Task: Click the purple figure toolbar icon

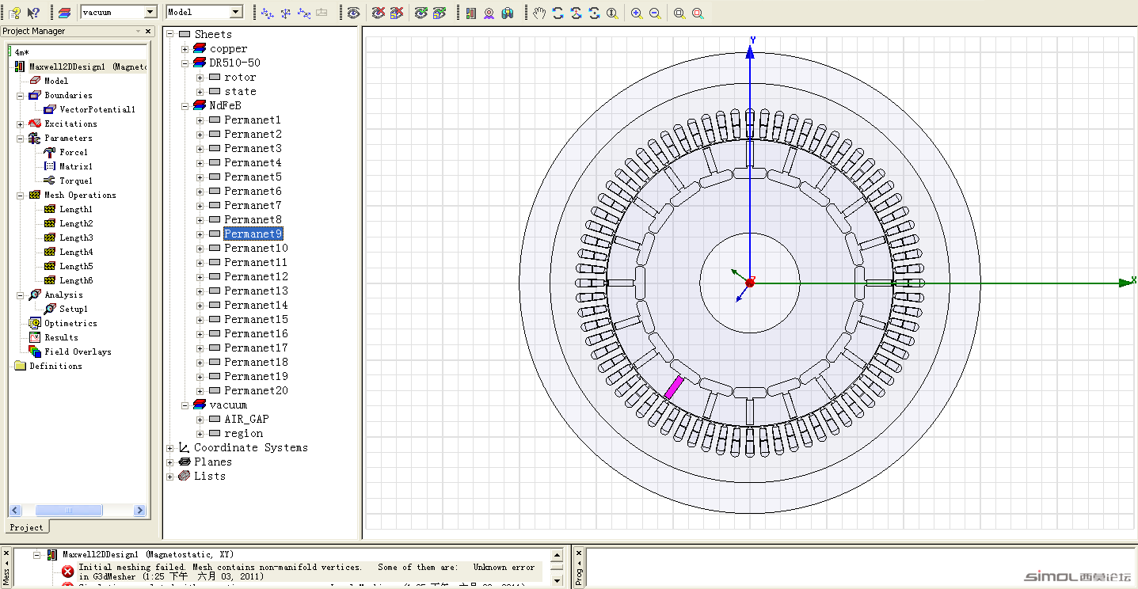Action: pos(489,13)
